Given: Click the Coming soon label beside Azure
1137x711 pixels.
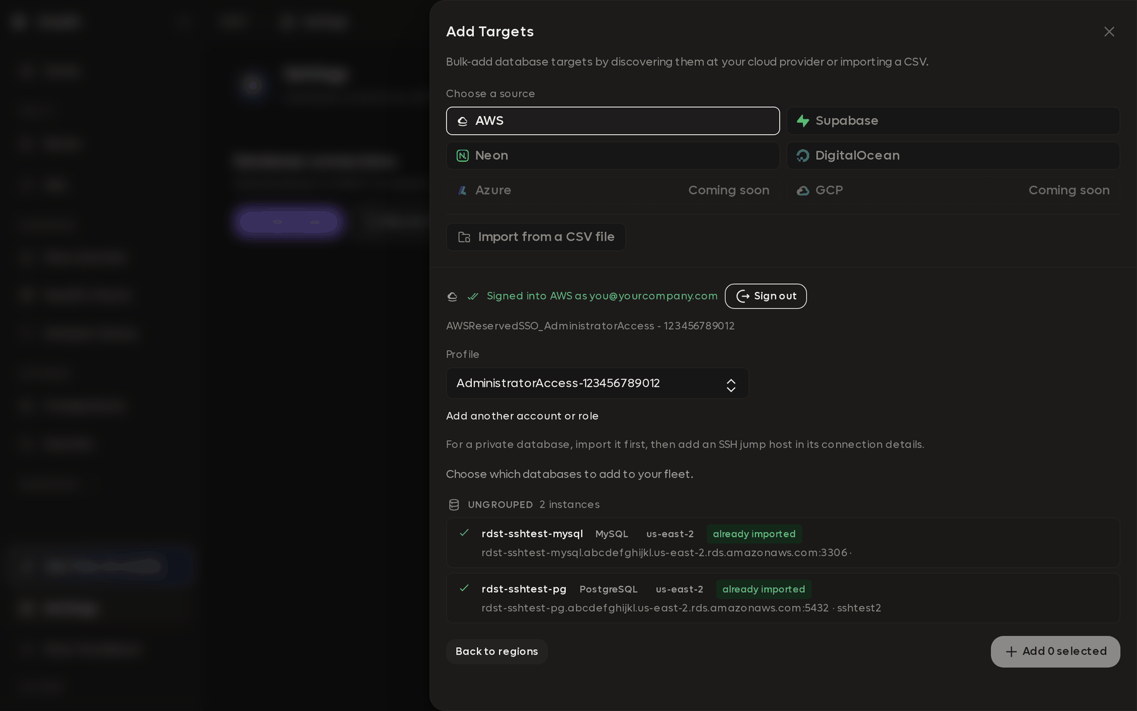Looking at the screenshot, I should click(729, 190).
